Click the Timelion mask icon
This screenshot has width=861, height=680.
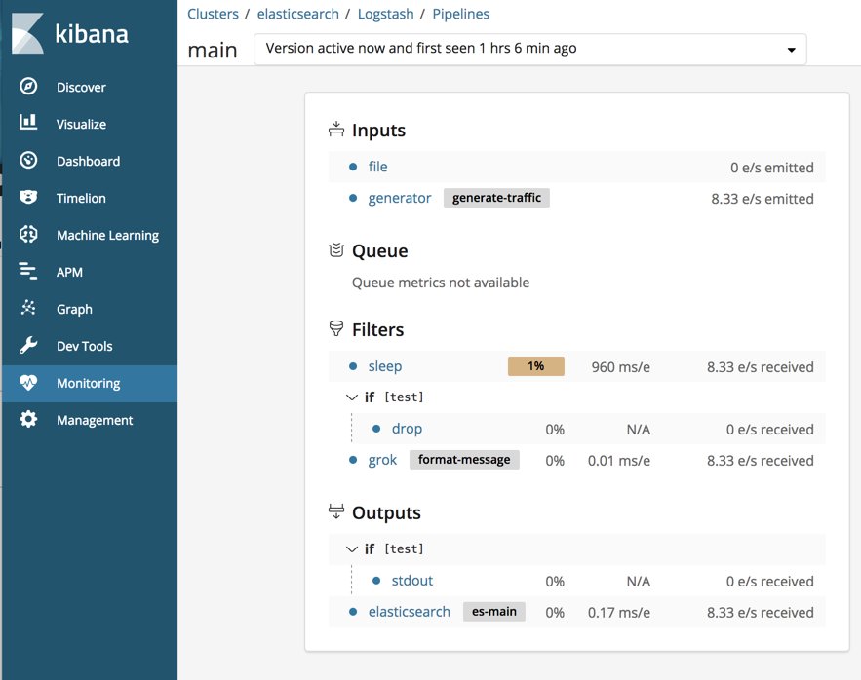pyautogui.click(x=28, y=198)
